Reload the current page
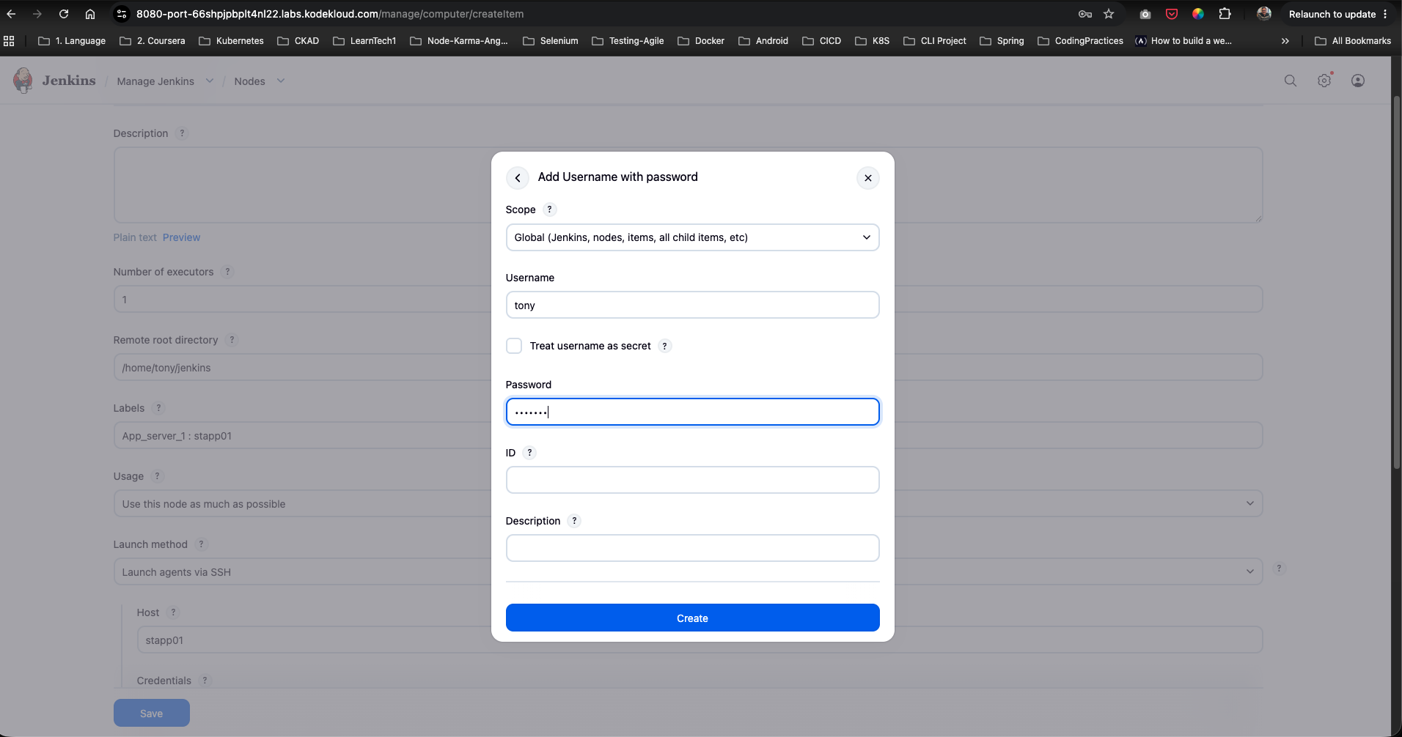 (64, 14)
